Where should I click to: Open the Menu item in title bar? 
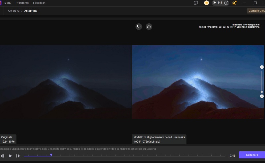8,3
